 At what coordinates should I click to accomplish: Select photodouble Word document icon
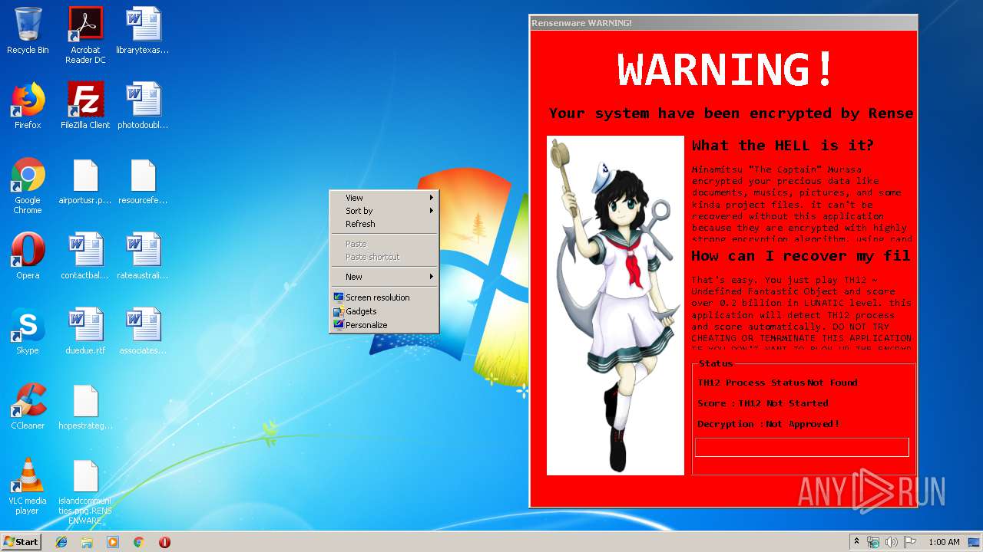[143, 106]
